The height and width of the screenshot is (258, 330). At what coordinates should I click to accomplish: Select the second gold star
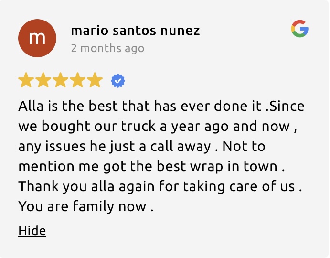click(x=43, y=80)
